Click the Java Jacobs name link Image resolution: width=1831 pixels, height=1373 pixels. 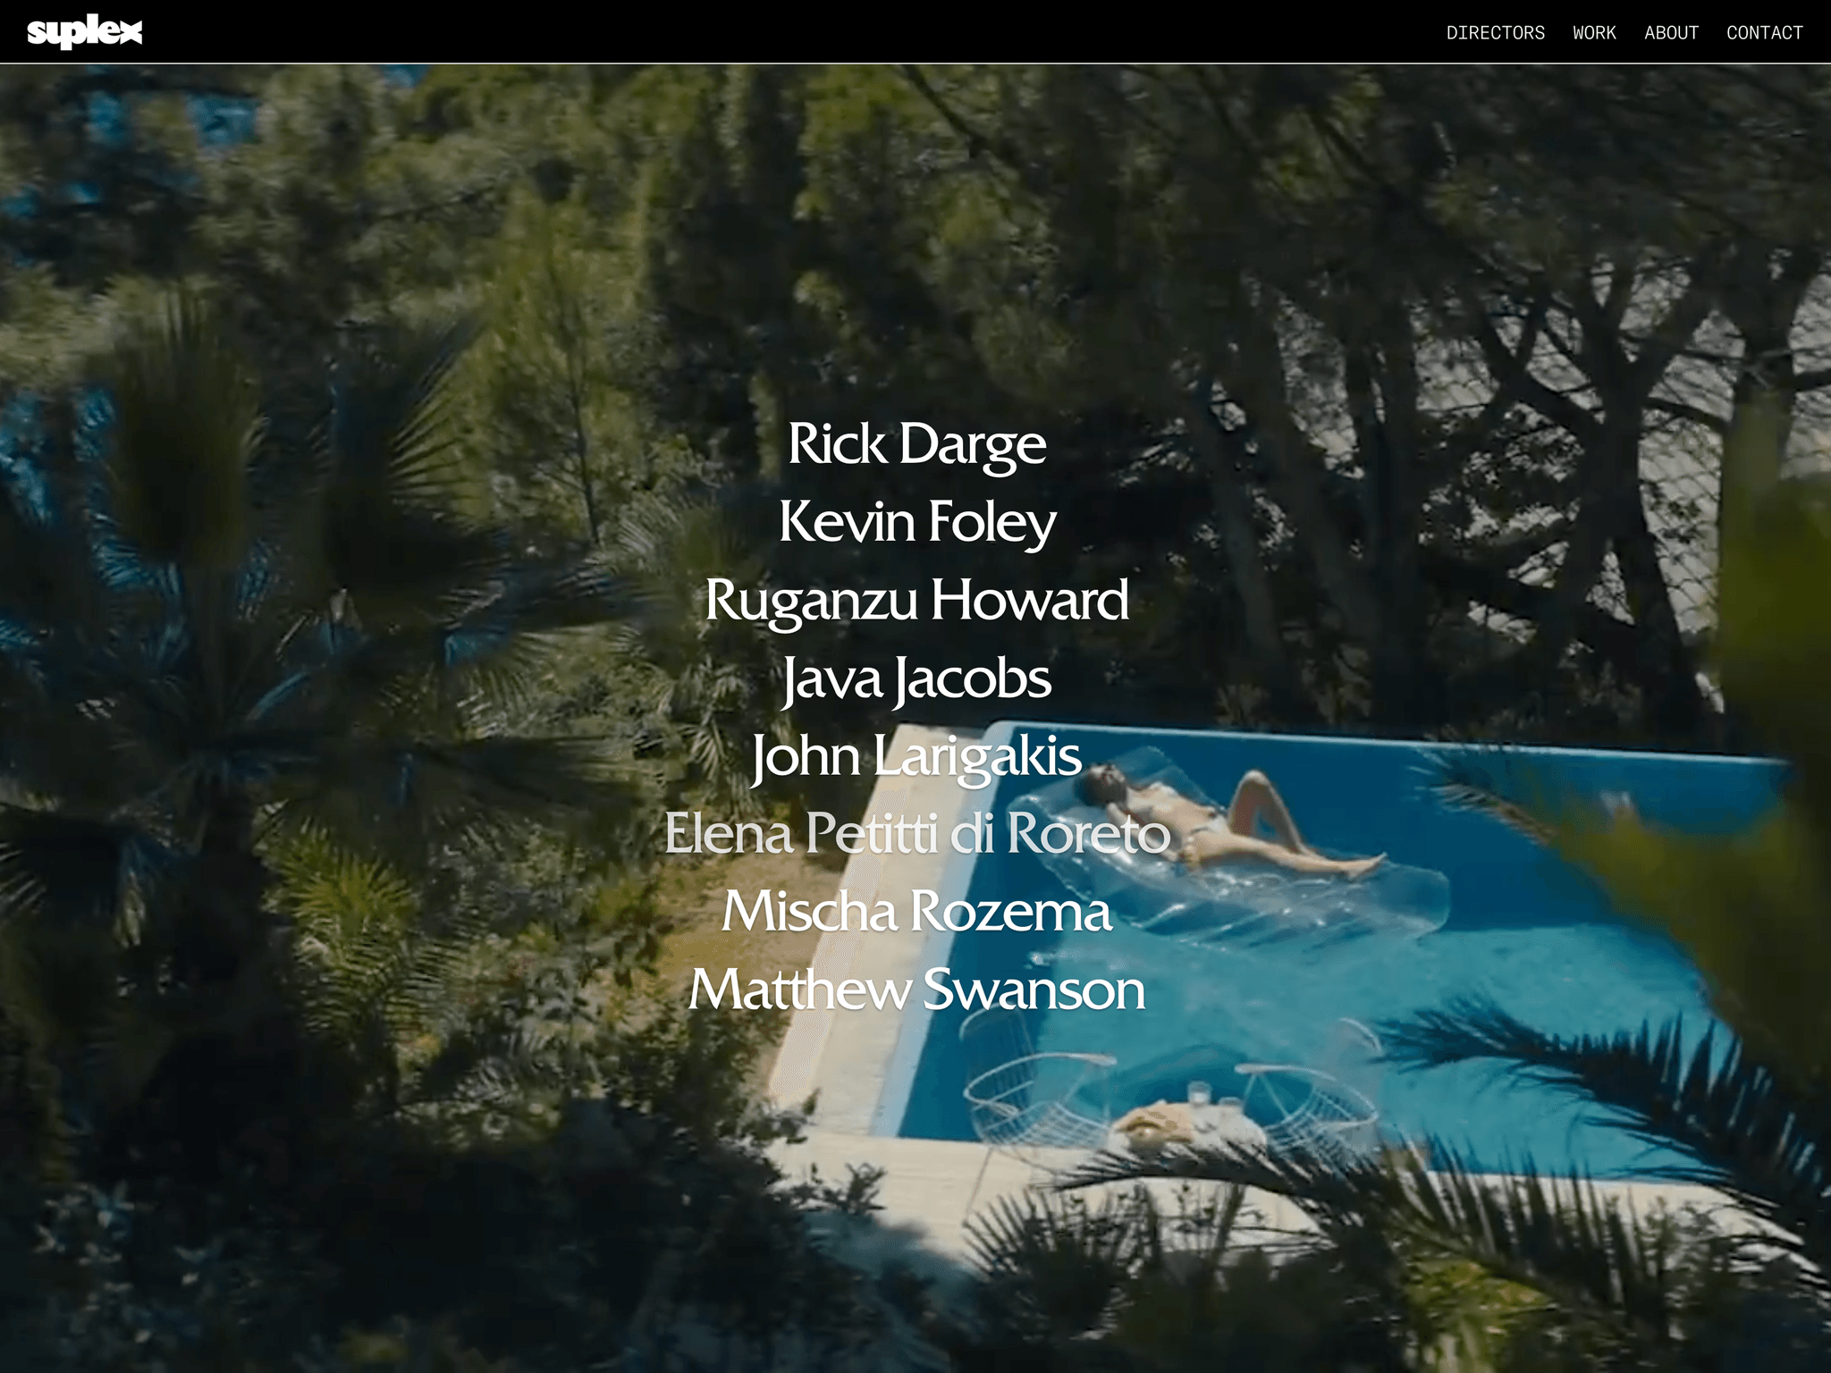pyautogui.click(x=916, y=678)
